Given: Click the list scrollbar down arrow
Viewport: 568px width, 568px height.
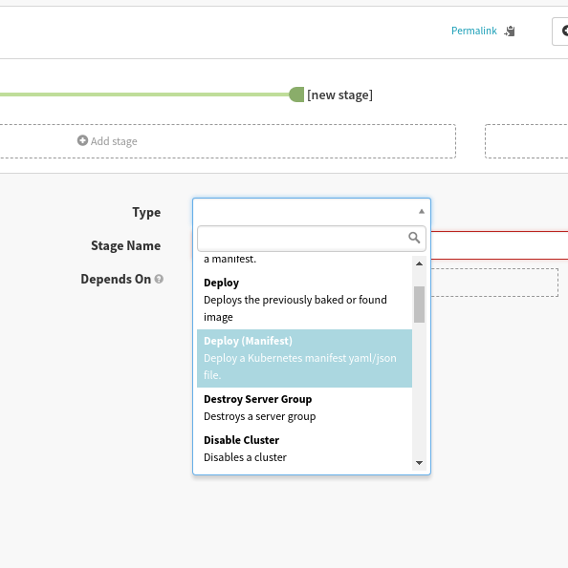Looking at the screenshot, I should tap(419, 463).
